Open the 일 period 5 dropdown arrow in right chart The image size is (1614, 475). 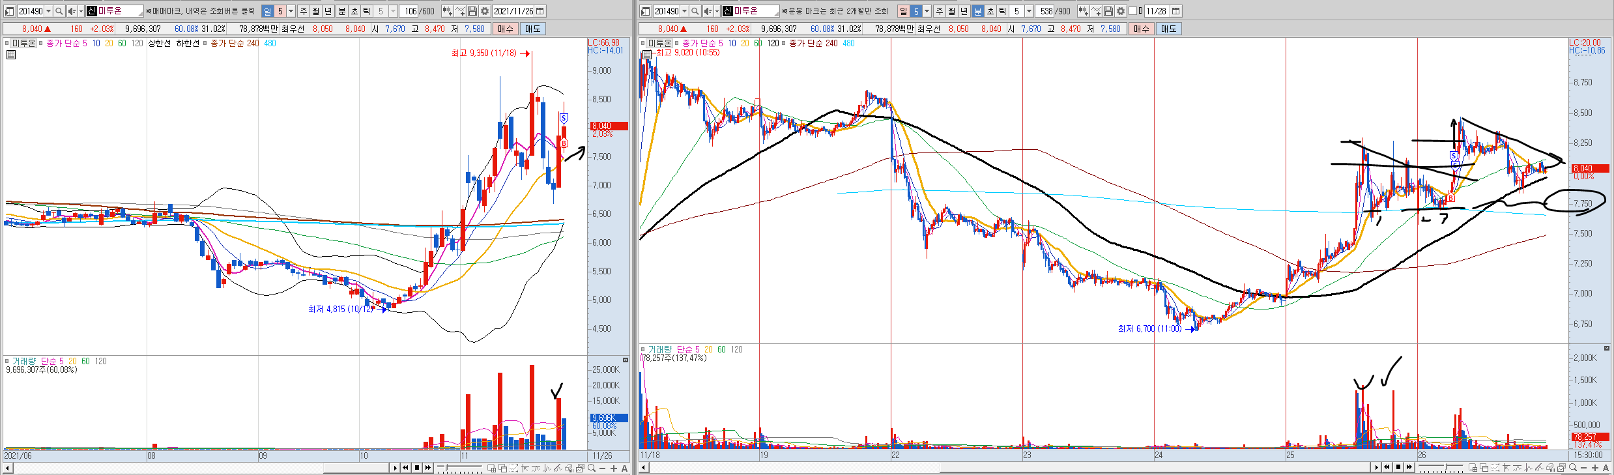coord(927,11)
